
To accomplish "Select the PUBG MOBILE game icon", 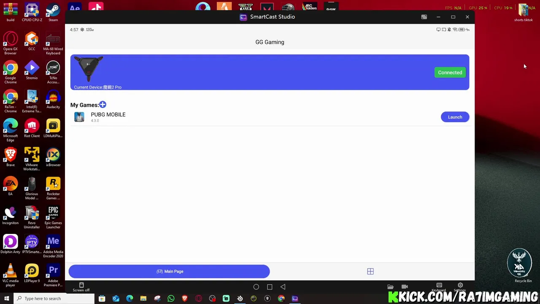I will pos(79,117).
